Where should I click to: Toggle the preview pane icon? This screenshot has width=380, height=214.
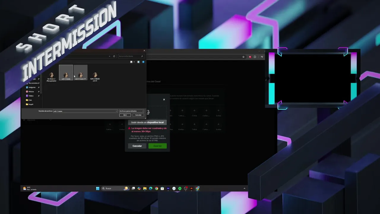[x=138, y=62]
